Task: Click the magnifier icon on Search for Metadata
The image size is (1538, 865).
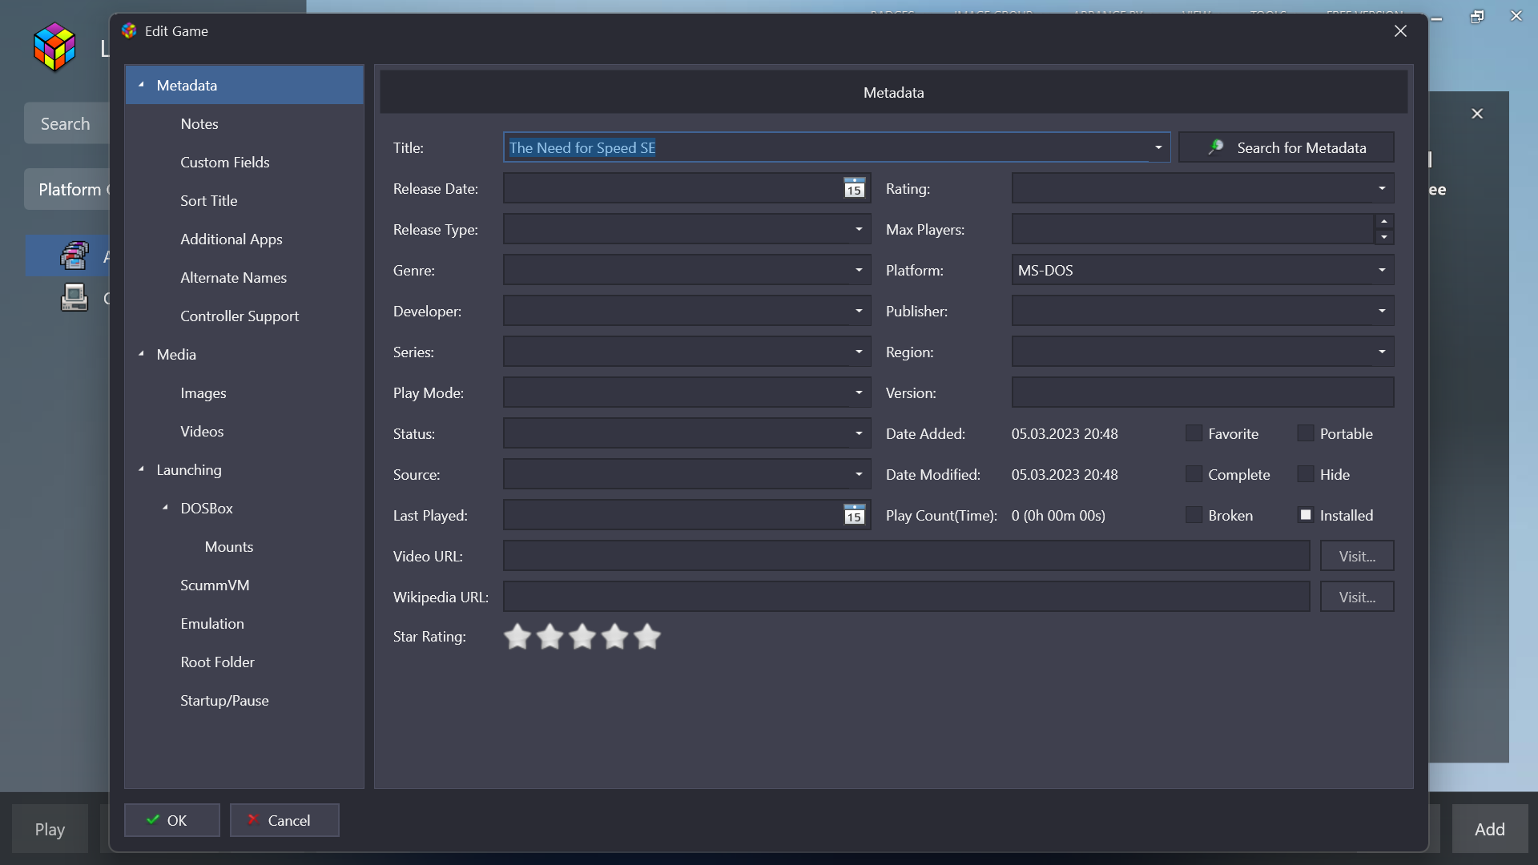Action: coord(1216,147)
